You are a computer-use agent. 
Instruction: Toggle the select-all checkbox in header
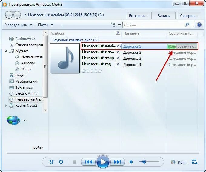[118, 33]
